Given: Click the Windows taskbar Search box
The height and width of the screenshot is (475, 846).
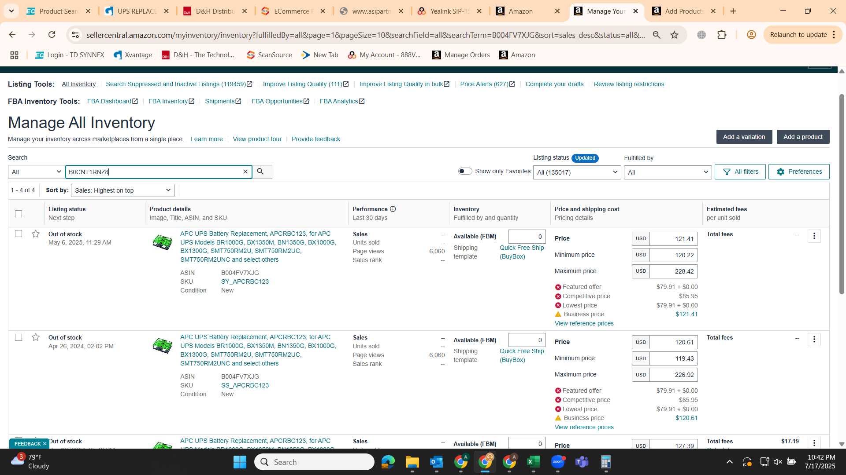Looking at the screenshot, I should [x=315, y=462].
